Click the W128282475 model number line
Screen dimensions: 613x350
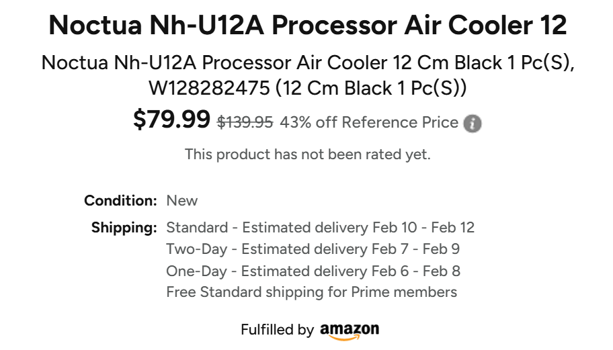308,88
